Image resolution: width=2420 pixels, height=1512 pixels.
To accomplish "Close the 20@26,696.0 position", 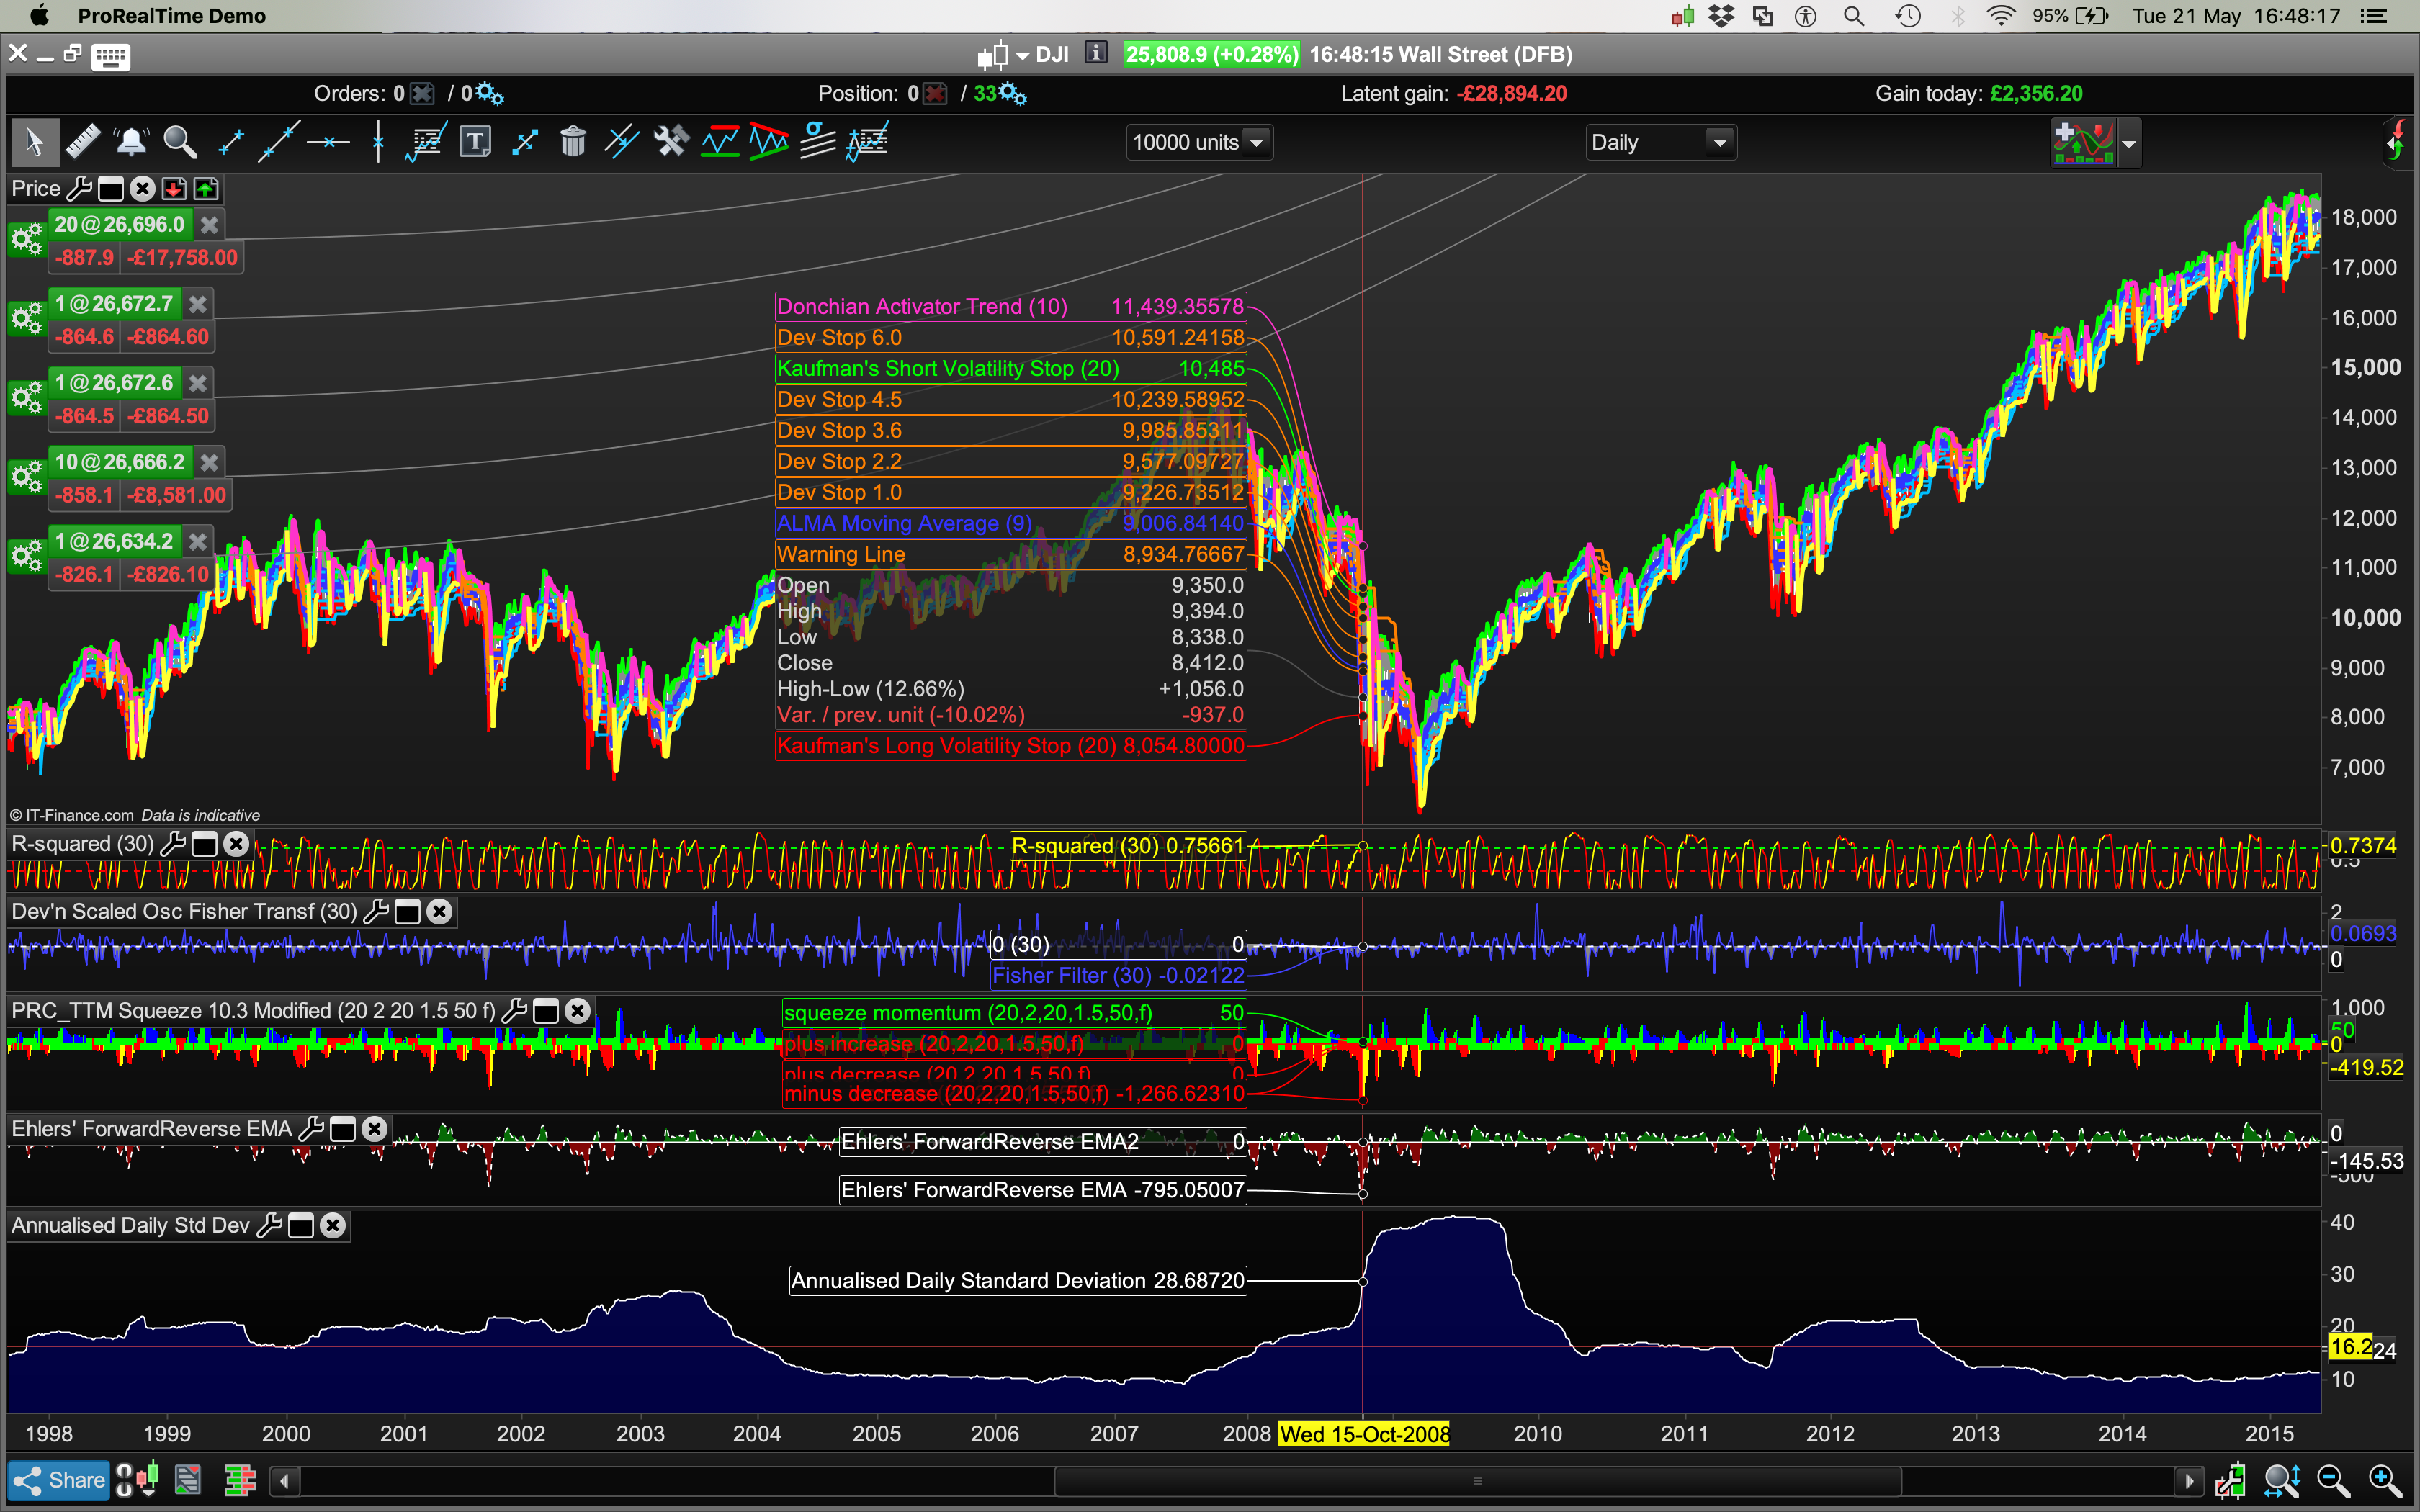I will pyautogui.click(x=209, y=225).
